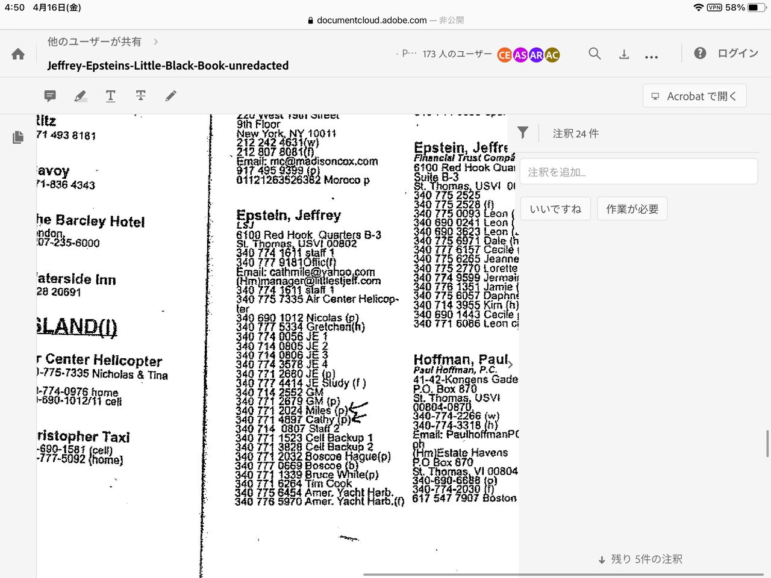Click the CE user avatar
Screen dimensions: 771x578
point(505,55)
